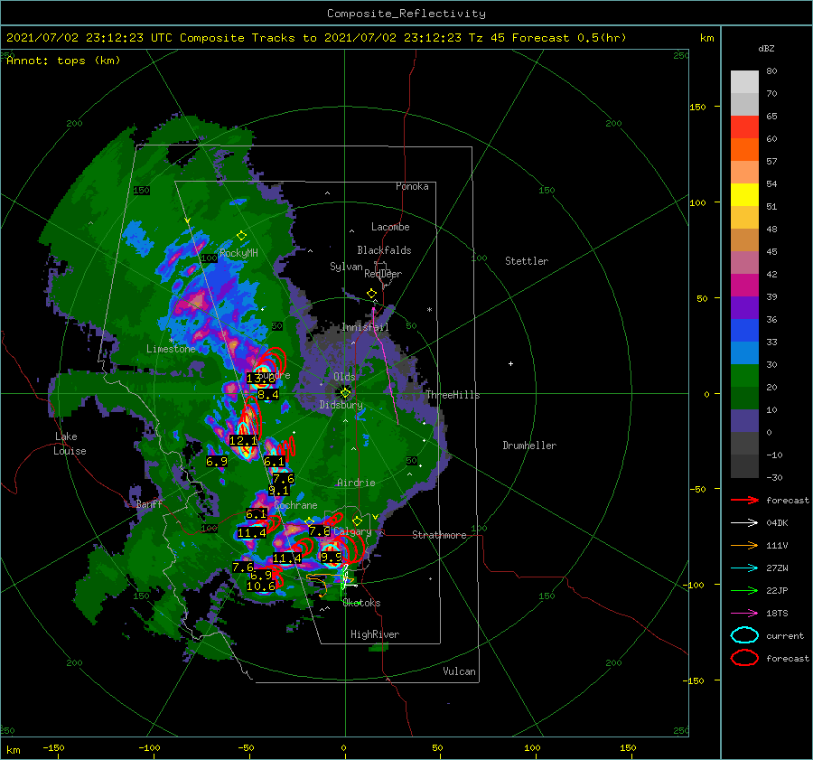Click the magenta swatch above 39 dBZ
This screenshot has height=760, width=813.
pyautogui.click(x=744, y=285)
